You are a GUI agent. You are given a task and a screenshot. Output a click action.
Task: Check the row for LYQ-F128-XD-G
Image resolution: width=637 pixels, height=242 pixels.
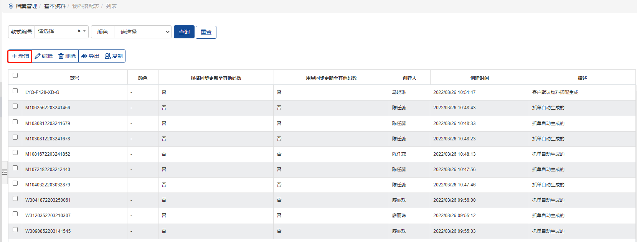click(15, 91)
